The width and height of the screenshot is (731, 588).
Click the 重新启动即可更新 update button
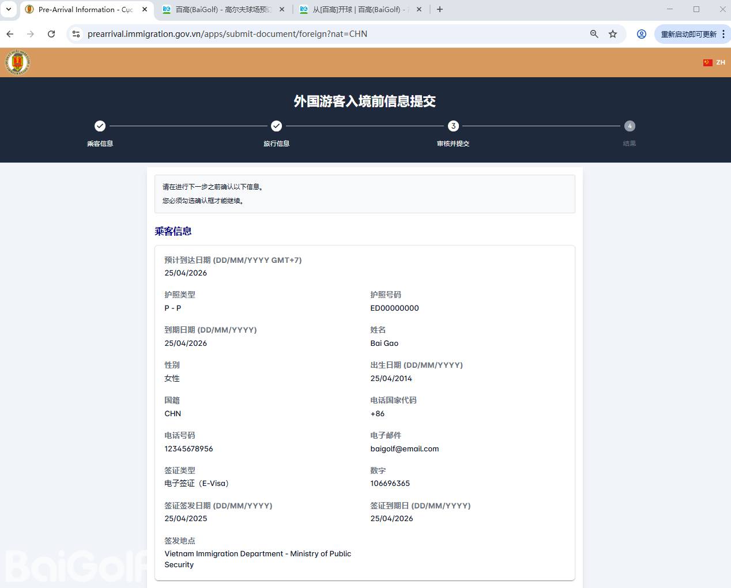[x=688, y=34]
